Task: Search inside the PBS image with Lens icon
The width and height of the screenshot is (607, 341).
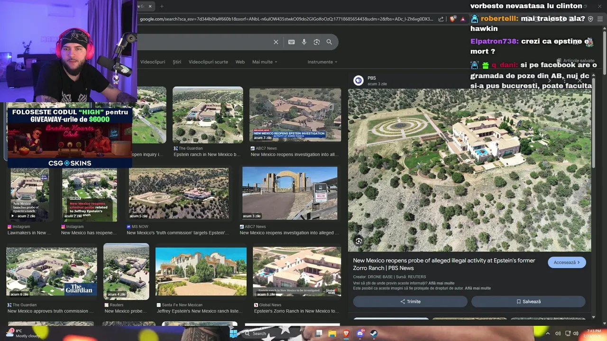Action: click(x=359, y=241)
